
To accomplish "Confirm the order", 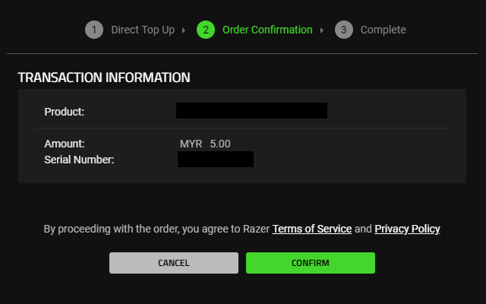I will click(x=311, y=263).
